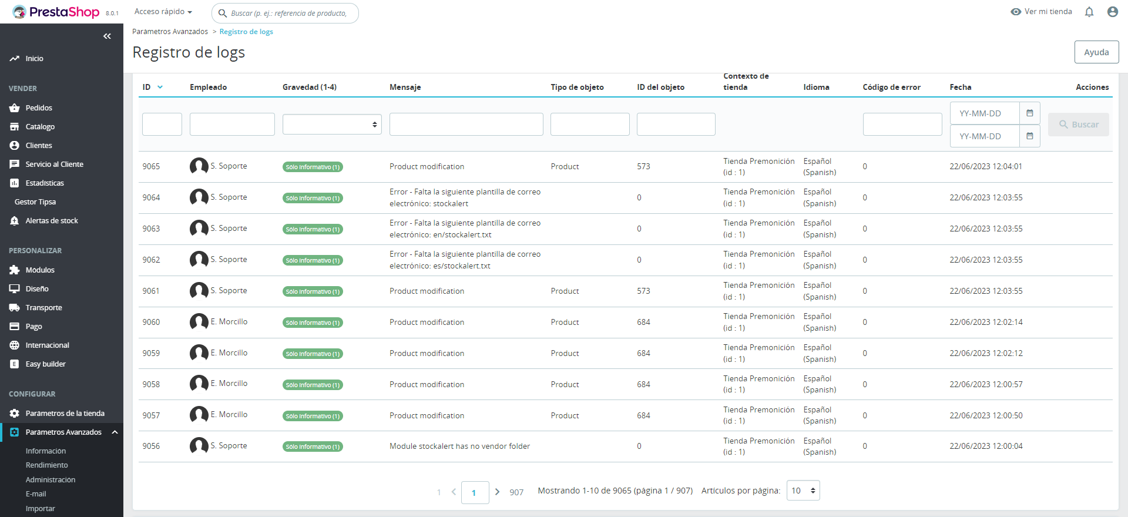Open the Gravedad filter dropdown
This screenshot has height=517, width=1128.
(x=332, y=125)
